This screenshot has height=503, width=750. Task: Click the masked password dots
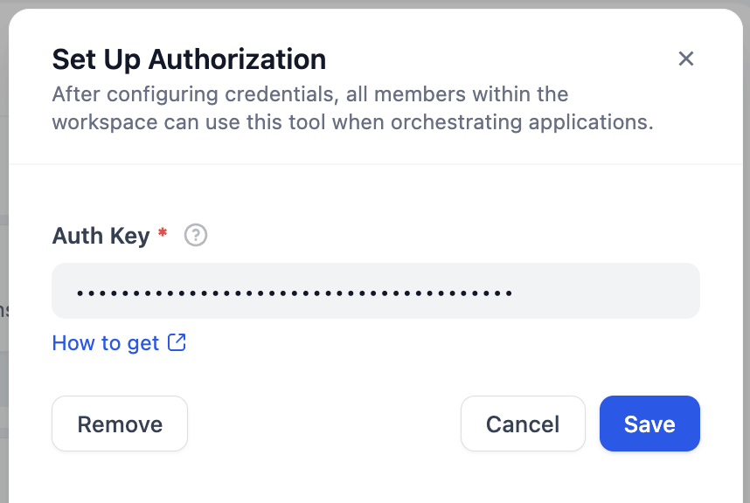pyautogui.click(x=294, y=292)
